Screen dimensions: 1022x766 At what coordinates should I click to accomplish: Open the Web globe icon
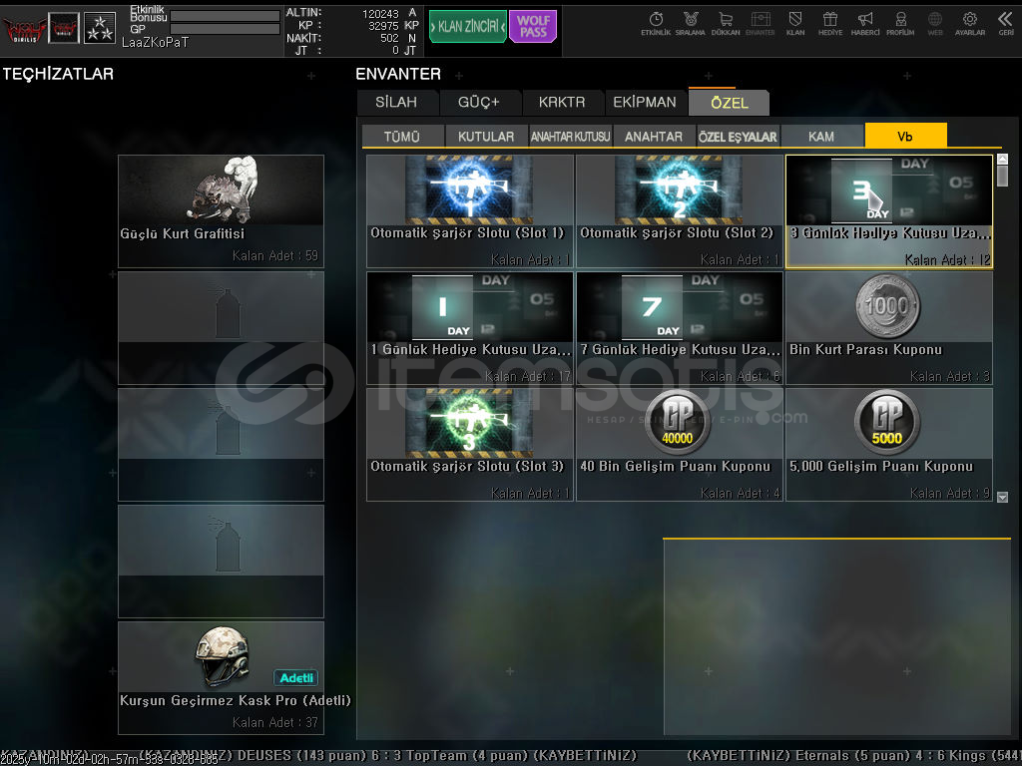(x=935, y=24)
